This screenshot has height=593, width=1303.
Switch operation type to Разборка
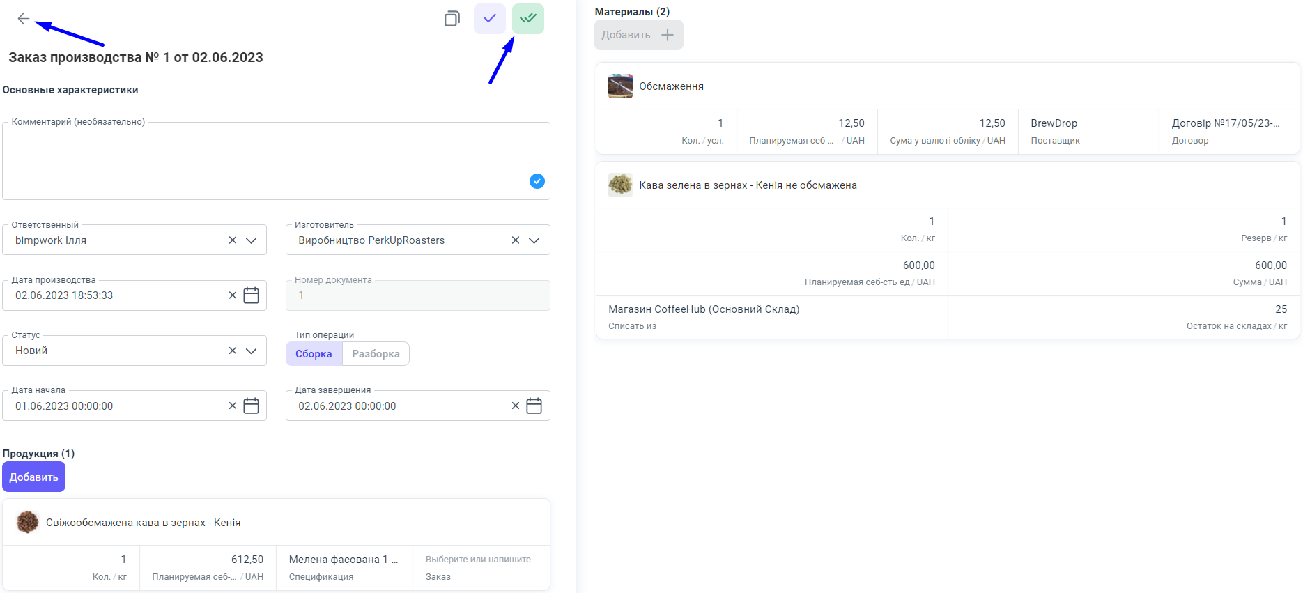click(376, 354)
